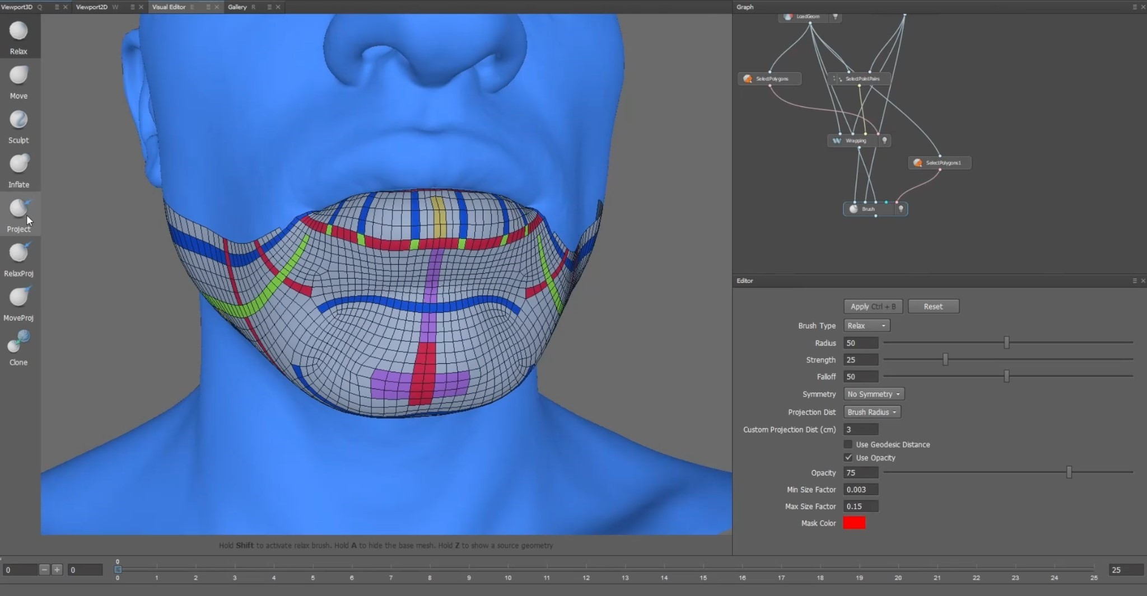1147x596 pixels.
Task: Click the timeline start frame field
Action: (20, 570)
